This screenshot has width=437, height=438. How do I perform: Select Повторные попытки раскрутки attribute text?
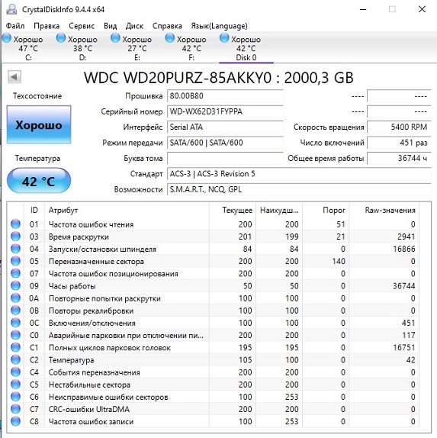(104, 298)
